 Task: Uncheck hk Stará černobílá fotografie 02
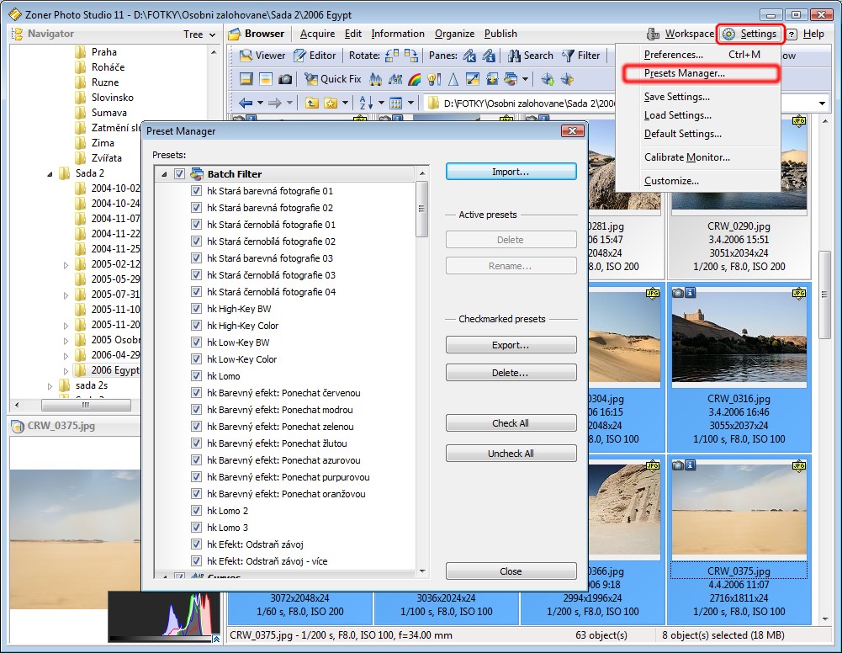point(197,242)
